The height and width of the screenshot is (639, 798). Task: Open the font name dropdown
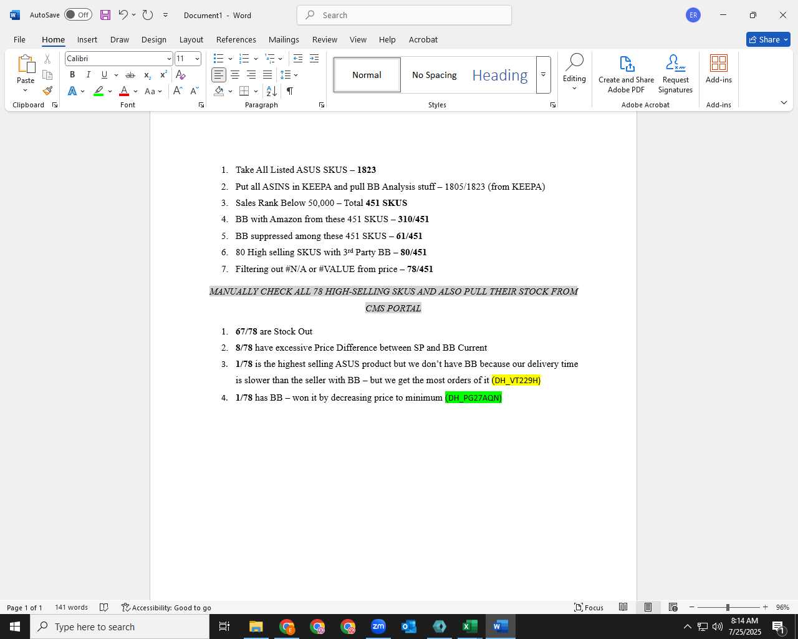169,59
